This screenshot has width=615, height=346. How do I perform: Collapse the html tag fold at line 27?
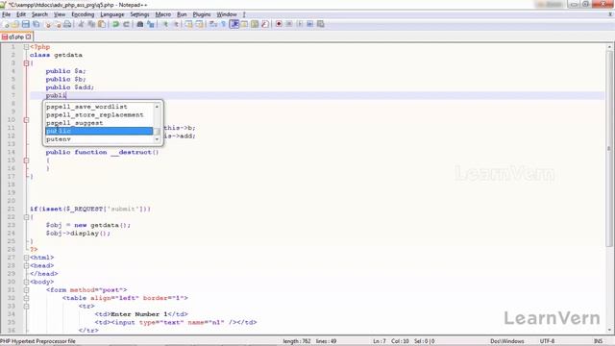[26, 258]
